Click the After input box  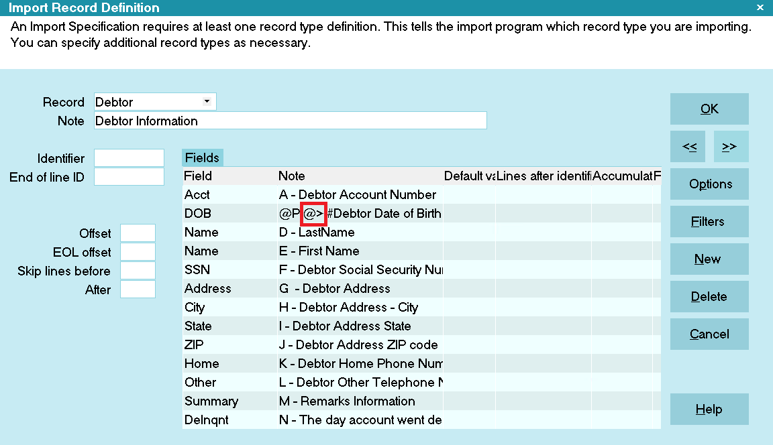(x=138, y=289)
